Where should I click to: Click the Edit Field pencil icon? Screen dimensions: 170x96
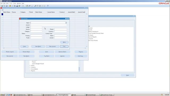[x=35, y=6]
